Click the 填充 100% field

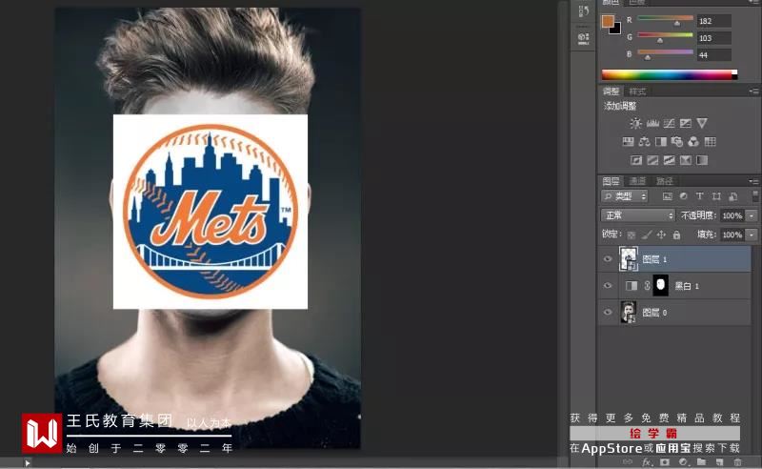tap(732, 235)
